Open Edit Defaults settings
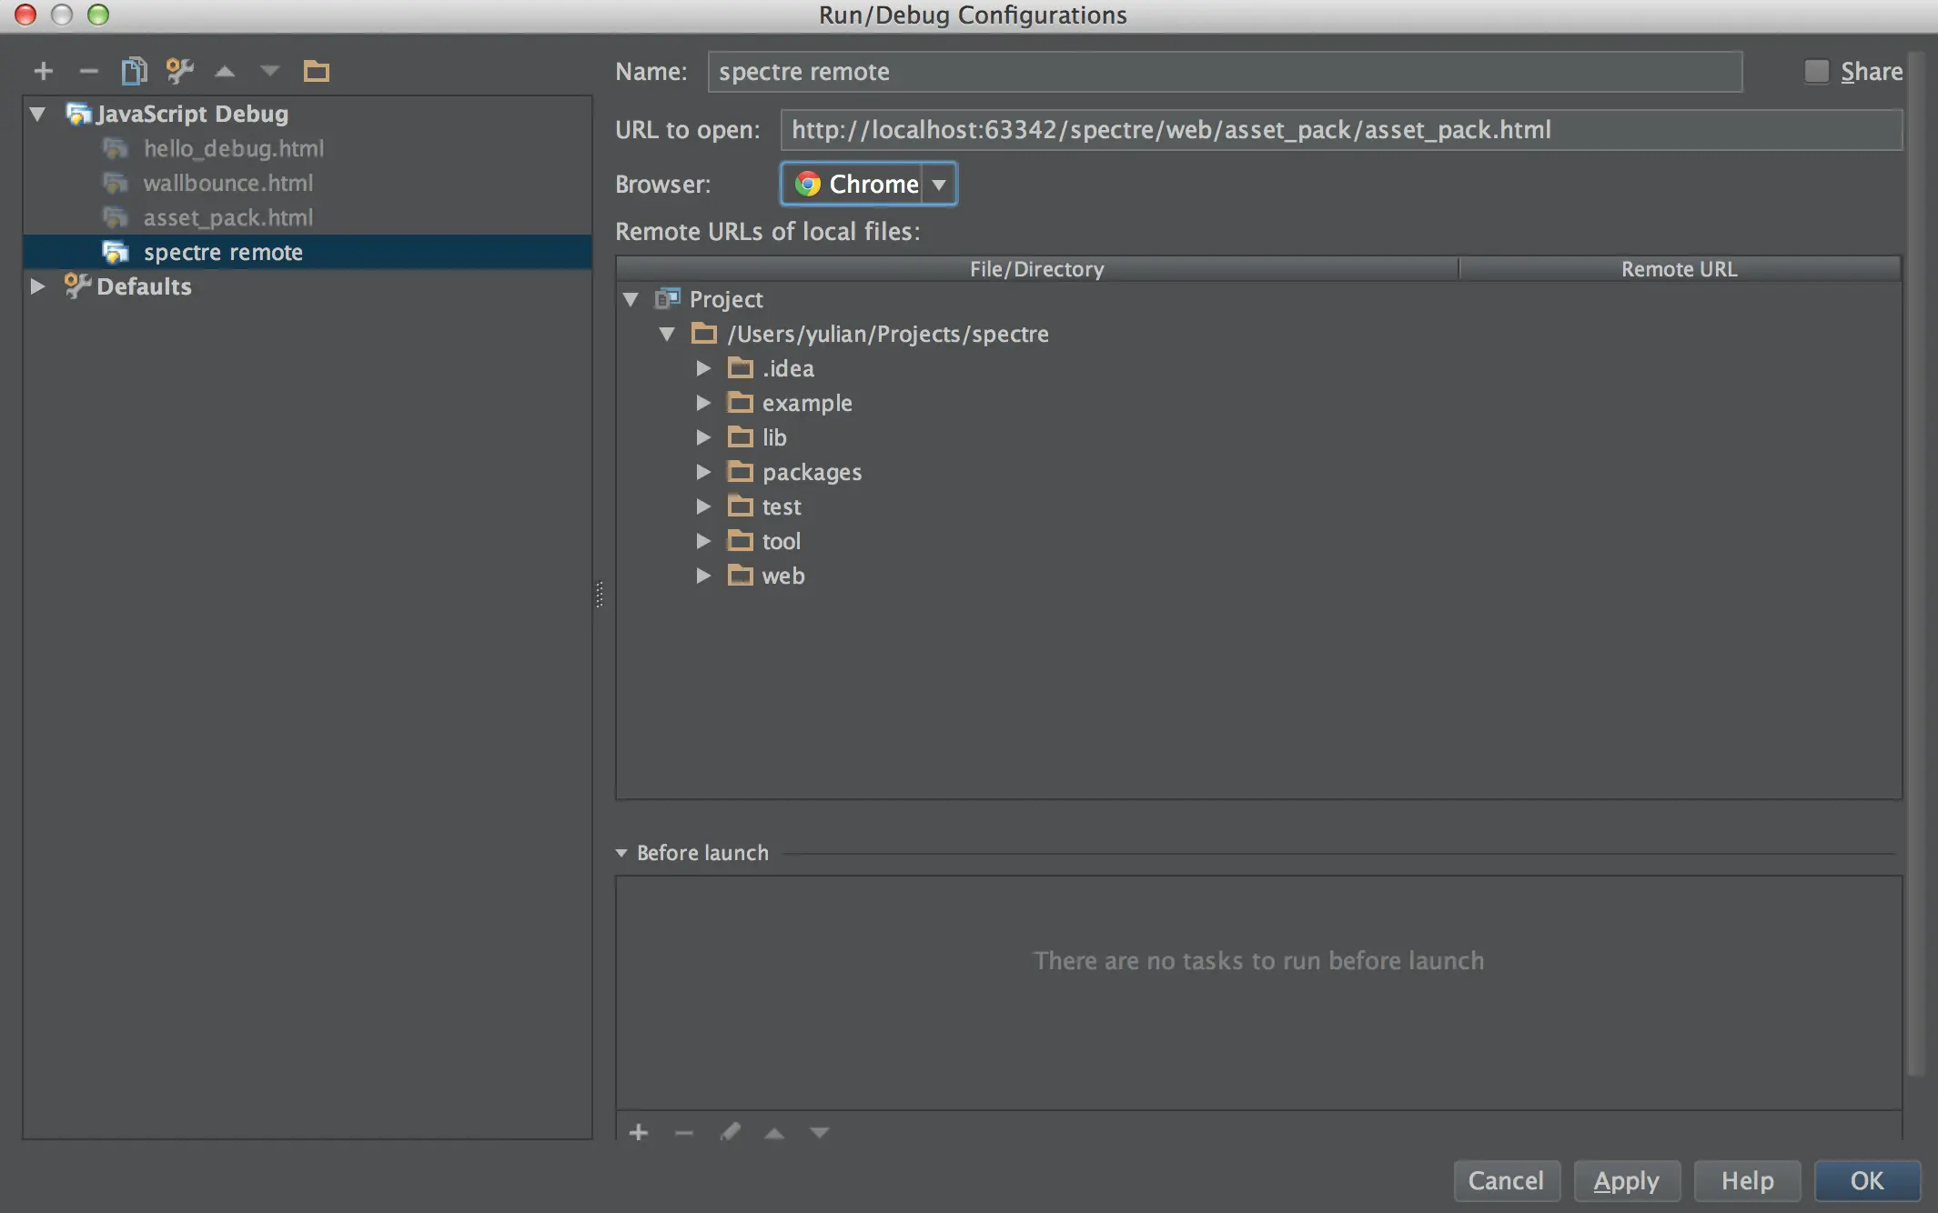The width and height of the screenshot is (1938, 1213). (x=179, y=71)
